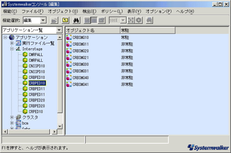The width and height of the screenshot is (231, 153).
Task: Click 非常駐 value in CRBSMQ11 row
Action: coord(127,44)
